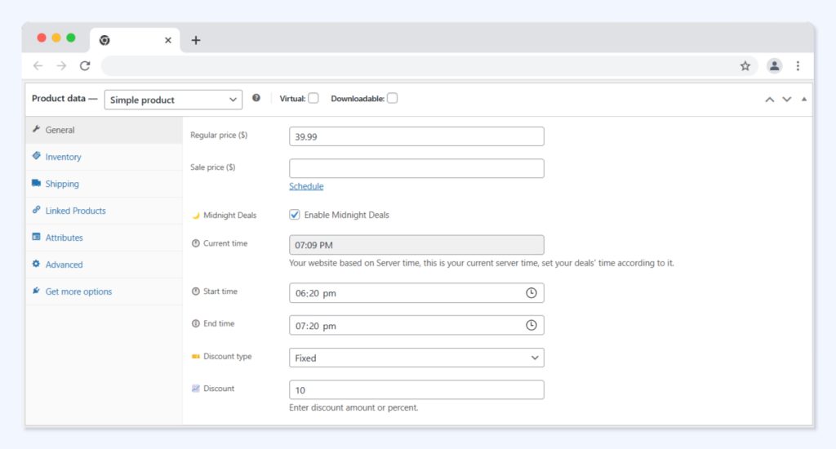Open a new browser tab with plus
This screenshot has width=836, height=449.
pyautogui.click(x=195, y=40)
